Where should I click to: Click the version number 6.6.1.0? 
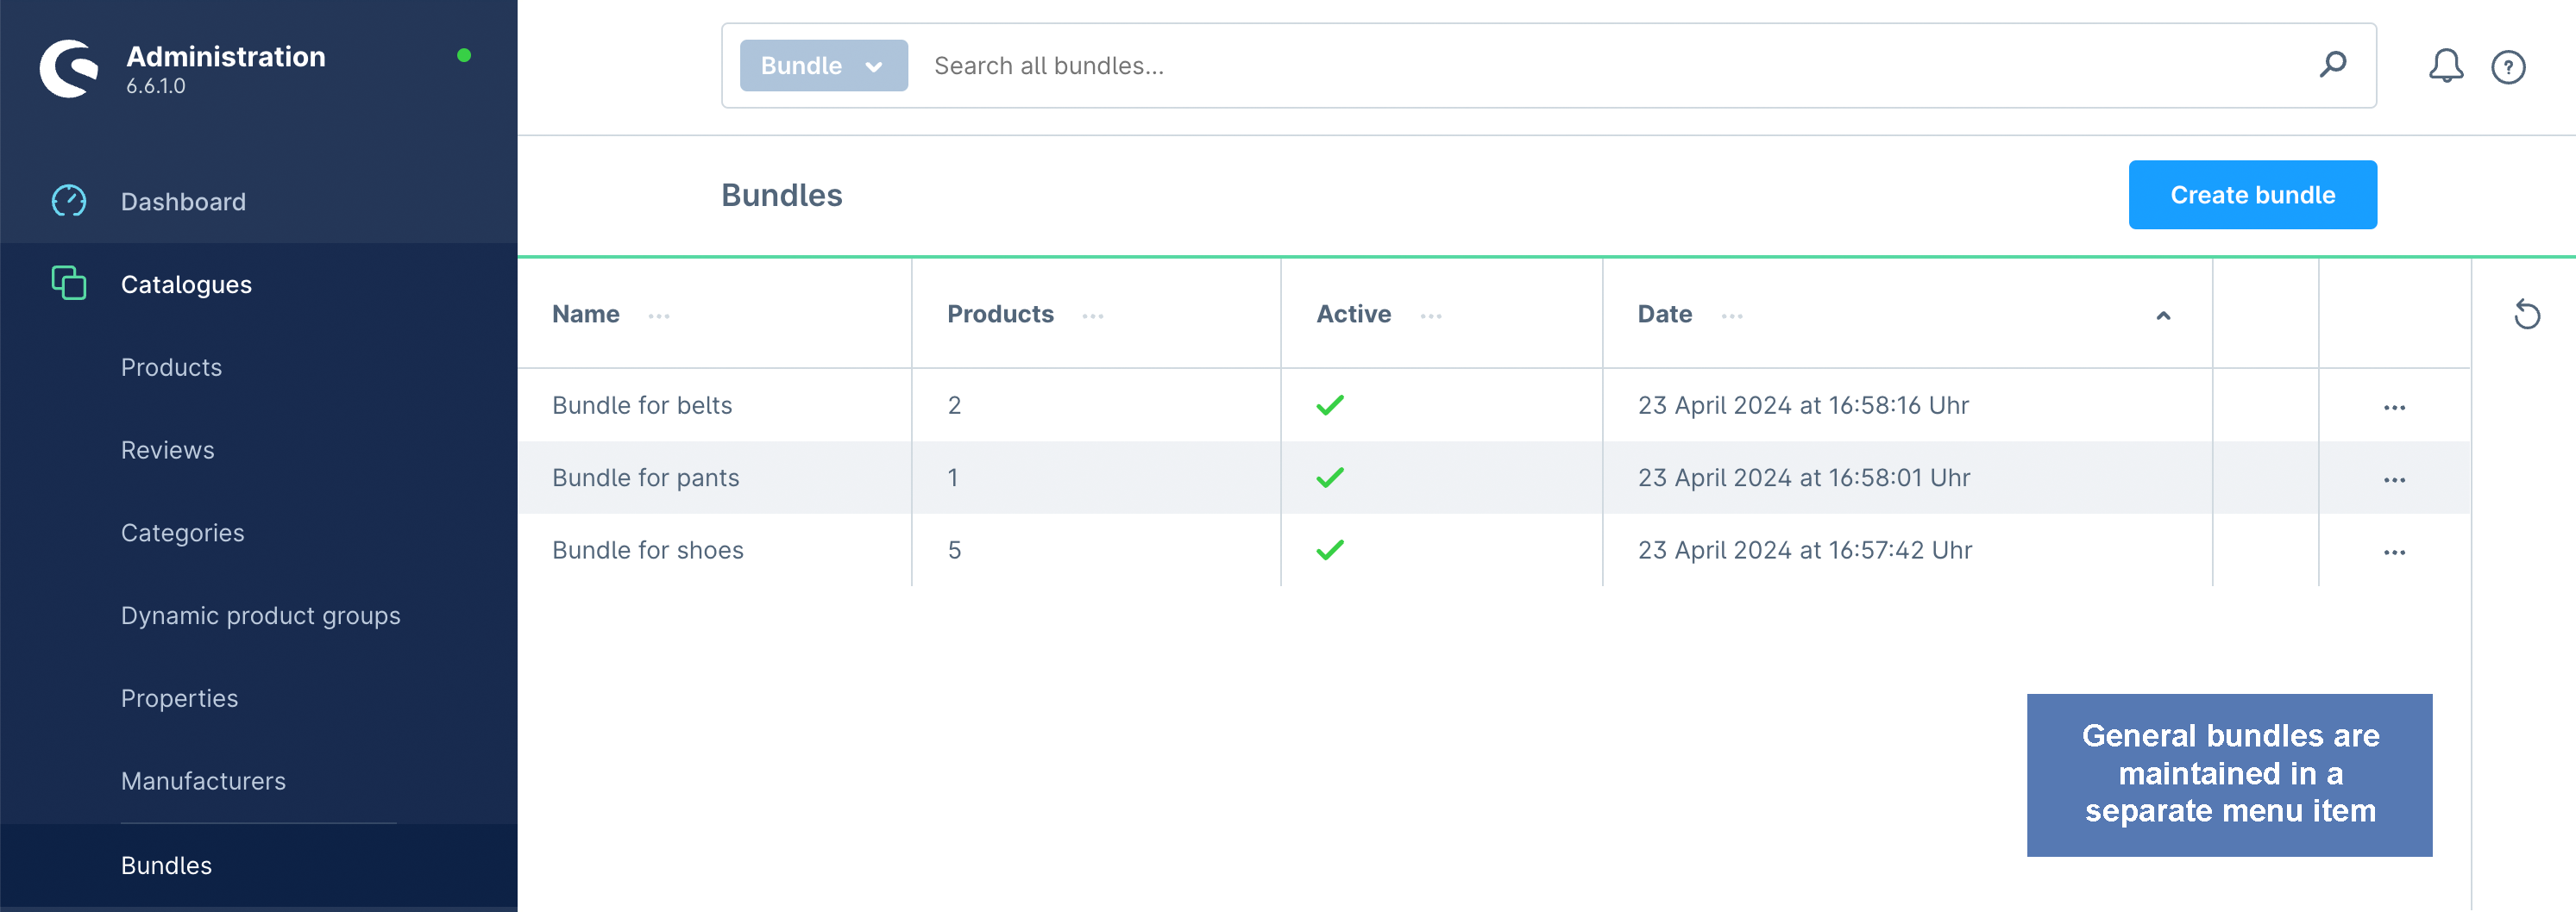155,86
